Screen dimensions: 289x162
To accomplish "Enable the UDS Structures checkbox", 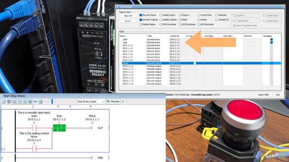I will [180, 24].
